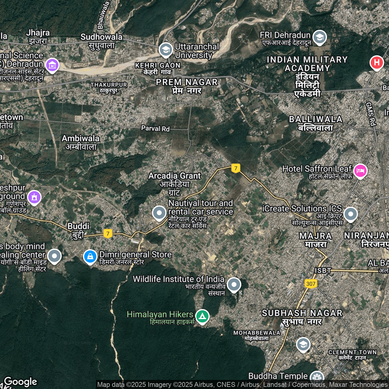Click the purple Ganeshpur ground marker

[x=34, y=197]
